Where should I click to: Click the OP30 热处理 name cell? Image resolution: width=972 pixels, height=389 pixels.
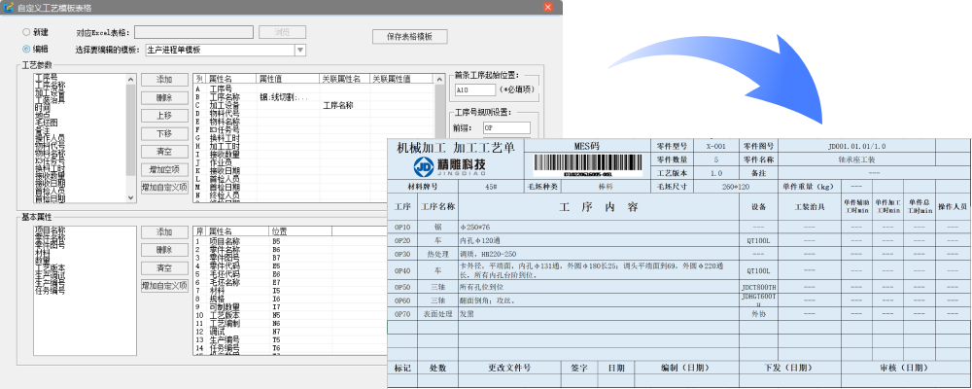437,255
